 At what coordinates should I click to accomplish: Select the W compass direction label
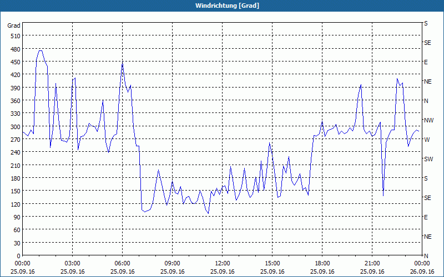(x=426, y=140)
